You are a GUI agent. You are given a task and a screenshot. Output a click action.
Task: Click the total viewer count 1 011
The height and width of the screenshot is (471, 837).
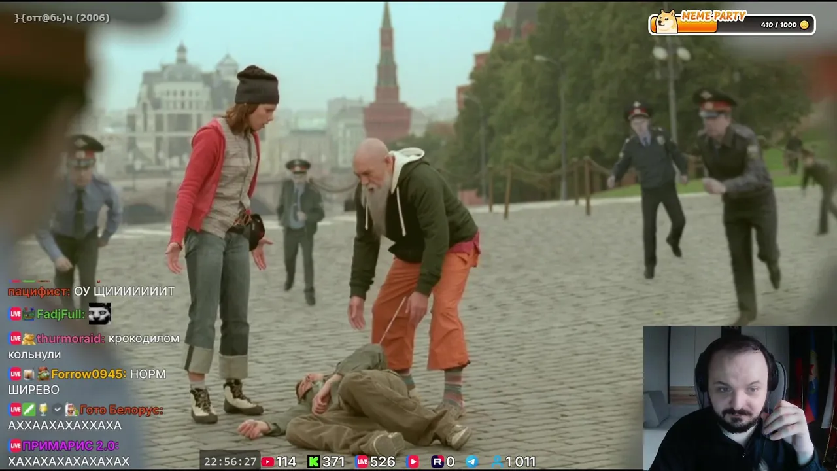[x=521, y=462]
